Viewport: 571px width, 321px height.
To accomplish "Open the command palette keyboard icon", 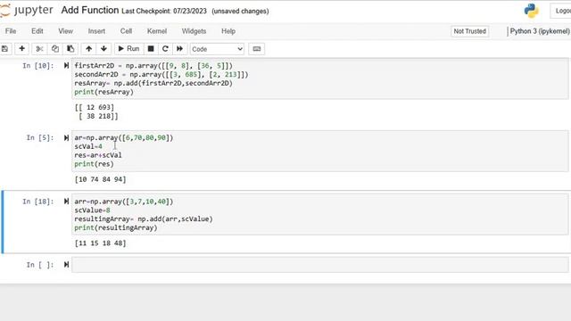I will click(x=257, y=49).
